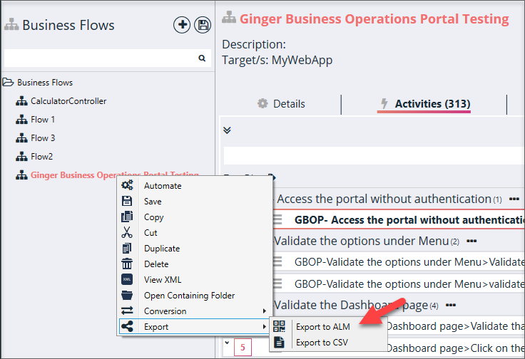Click the View XML icon

[127, 280]
